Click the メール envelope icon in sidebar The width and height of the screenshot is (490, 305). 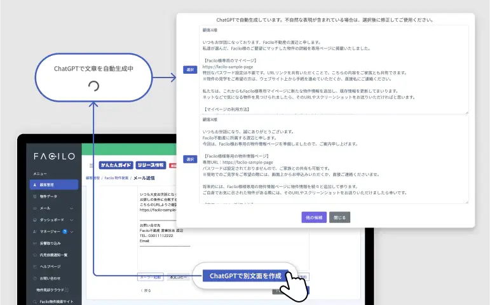point(35,208)
